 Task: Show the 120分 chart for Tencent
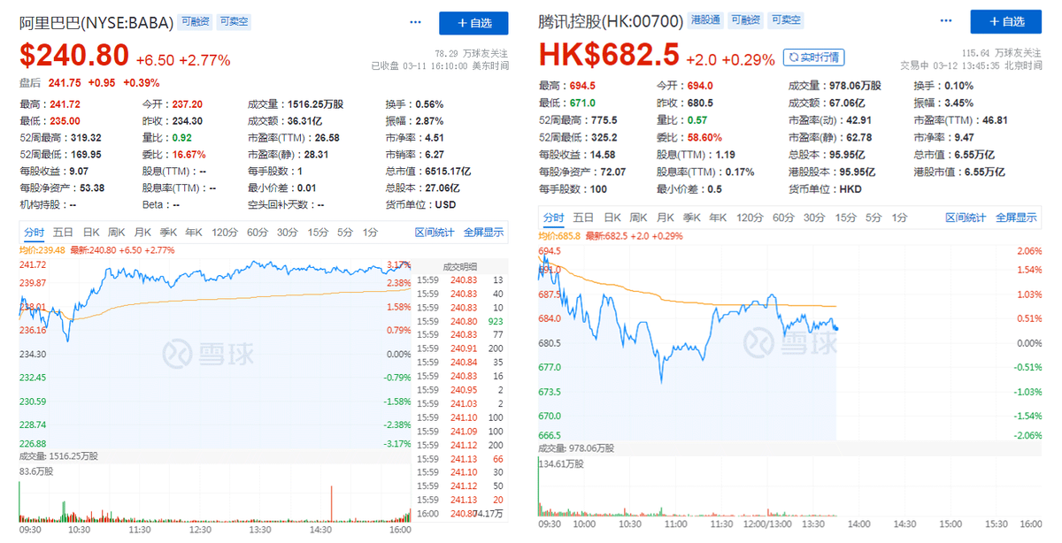[750, 218]
